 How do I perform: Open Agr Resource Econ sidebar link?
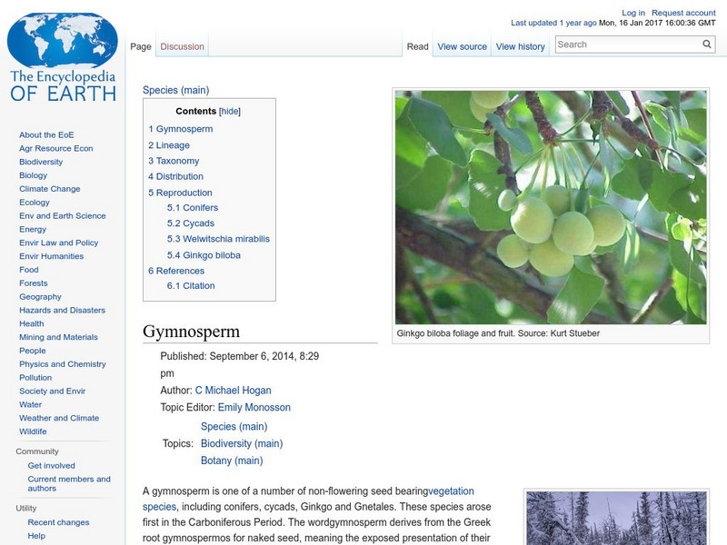click(56, 148)
